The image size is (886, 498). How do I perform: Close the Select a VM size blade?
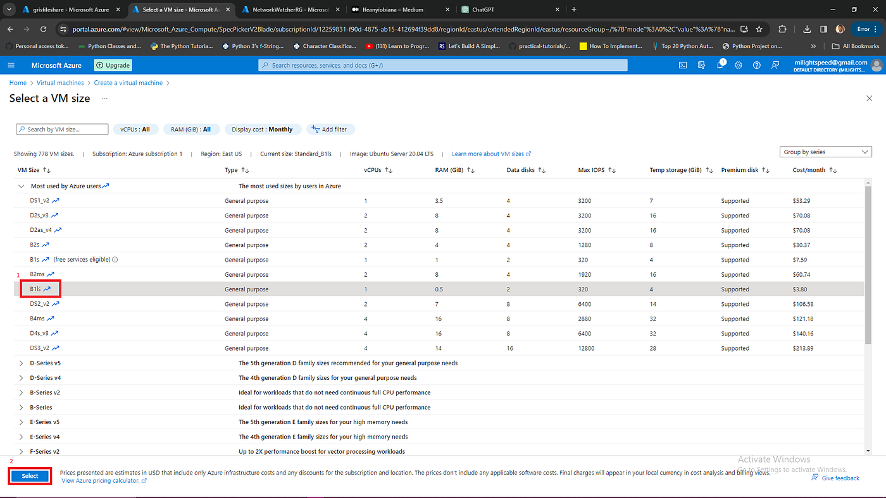869,99
